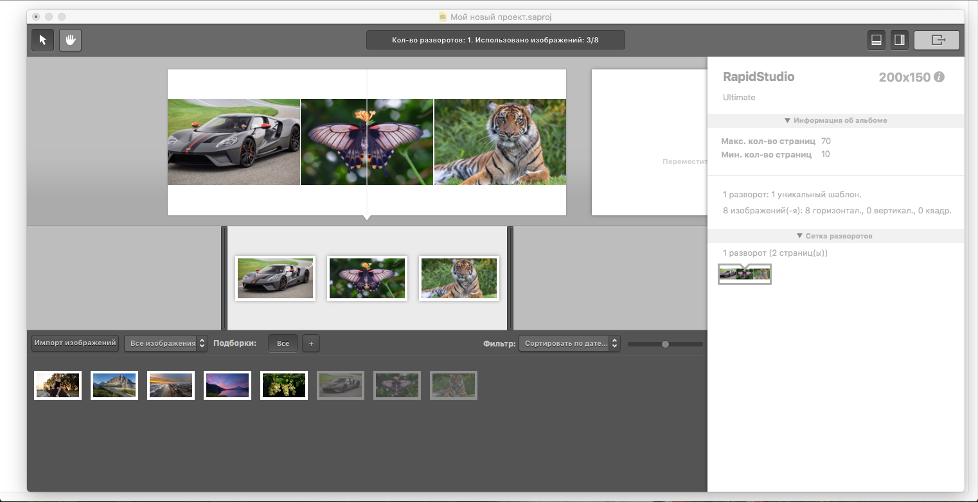Image resolution: width=978 pixels, height=502 pixels.
Task: Click the info icon next to 200x150
Action: pyautogui.click(x=939, y=77)
